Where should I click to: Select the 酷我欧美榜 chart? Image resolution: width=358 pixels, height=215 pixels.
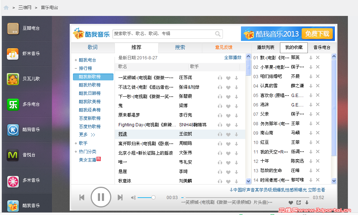[90, 102]
